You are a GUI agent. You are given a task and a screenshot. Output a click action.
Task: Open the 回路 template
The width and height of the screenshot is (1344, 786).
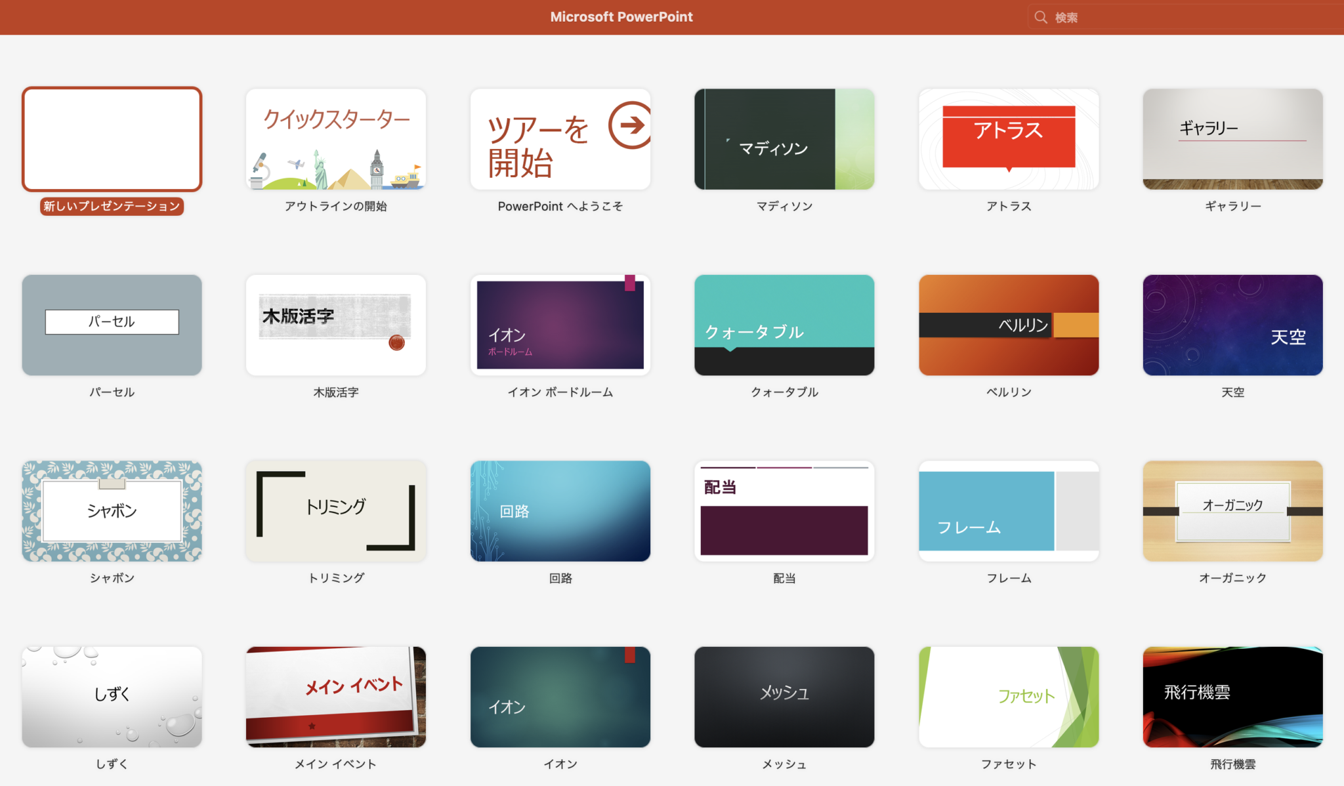pos(560,511)
